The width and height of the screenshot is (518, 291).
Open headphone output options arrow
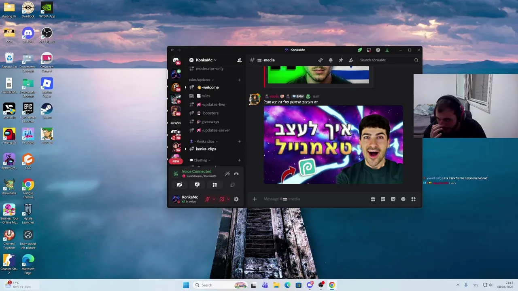pos(228,199)
